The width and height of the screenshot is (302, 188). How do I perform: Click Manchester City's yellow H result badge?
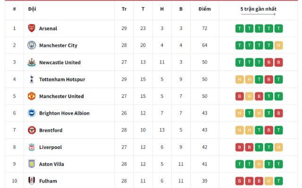pos(279,45)
